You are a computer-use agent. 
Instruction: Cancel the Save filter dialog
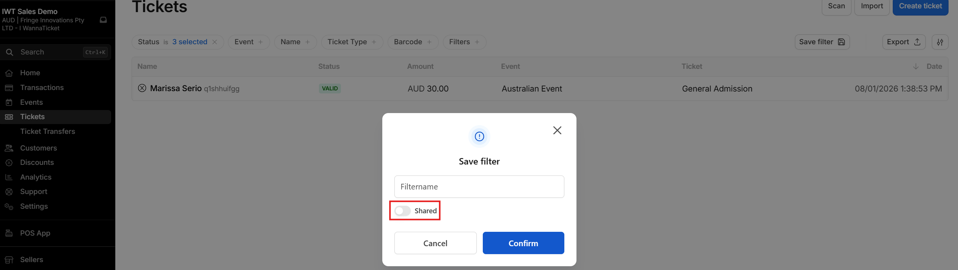(435, 243)
